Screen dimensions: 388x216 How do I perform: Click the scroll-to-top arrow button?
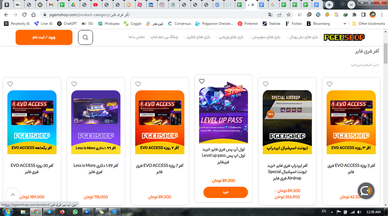click(13, 195)
